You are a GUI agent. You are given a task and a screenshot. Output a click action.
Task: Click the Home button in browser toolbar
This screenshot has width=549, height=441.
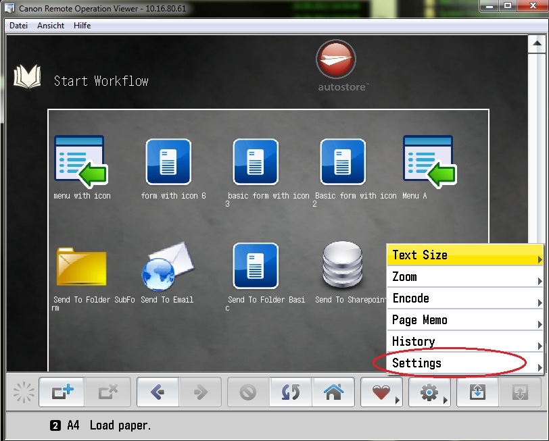click(x=333, y=392)
